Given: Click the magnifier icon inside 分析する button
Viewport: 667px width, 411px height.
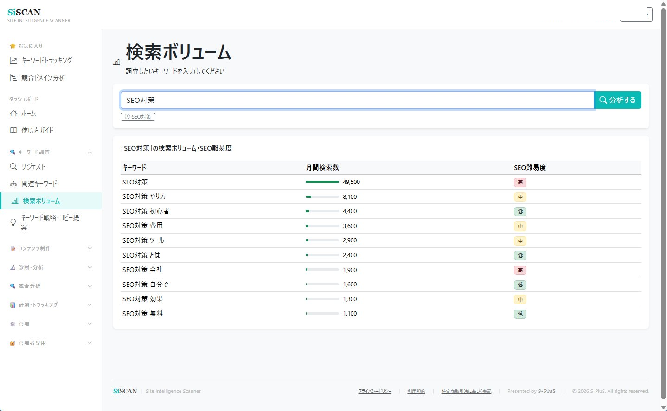Looking at the screenshot, I should [x=603, y=100].
